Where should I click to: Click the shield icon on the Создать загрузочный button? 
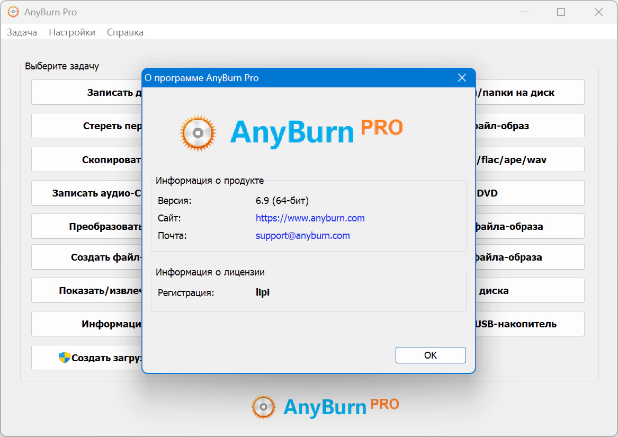pos(64,358)
